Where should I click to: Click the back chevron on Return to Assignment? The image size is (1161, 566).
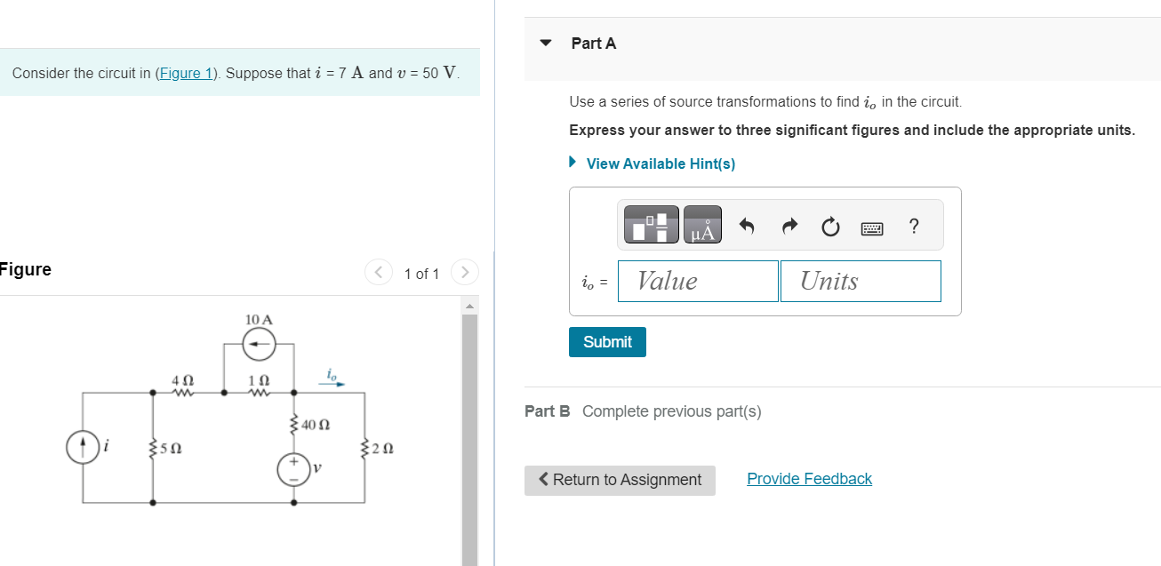pos(543,479)
